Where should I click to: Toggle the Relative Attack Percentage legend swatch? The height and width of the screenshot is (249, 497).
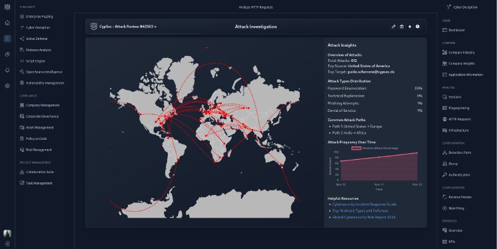tap(356, 148)
